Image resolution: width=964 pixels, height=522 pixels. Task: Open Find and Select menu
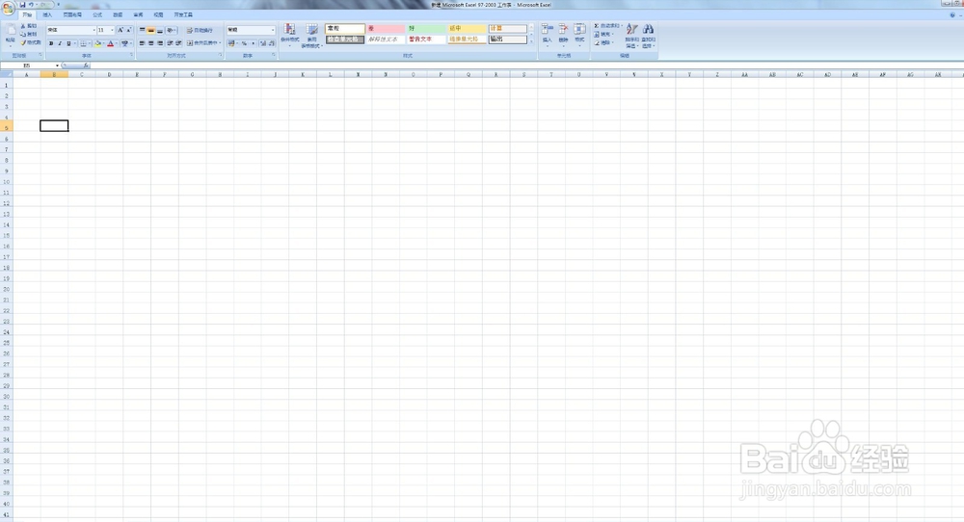point(648,36)
